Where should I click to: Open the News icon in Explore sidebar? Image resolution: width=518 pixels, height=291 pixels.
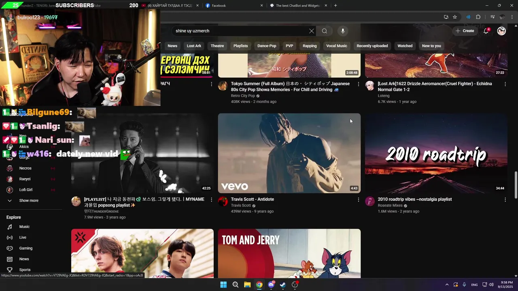point(10,259)
